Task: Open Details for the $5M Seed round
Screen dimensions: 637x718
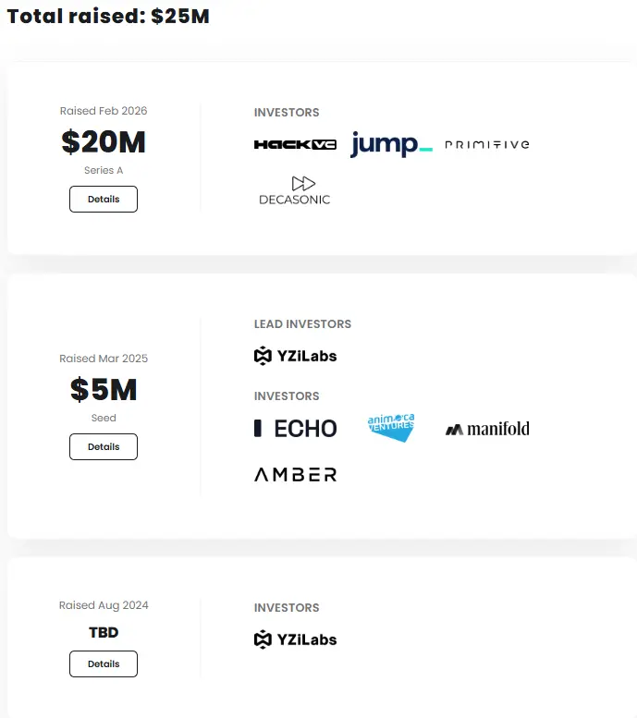Action: 104,446
